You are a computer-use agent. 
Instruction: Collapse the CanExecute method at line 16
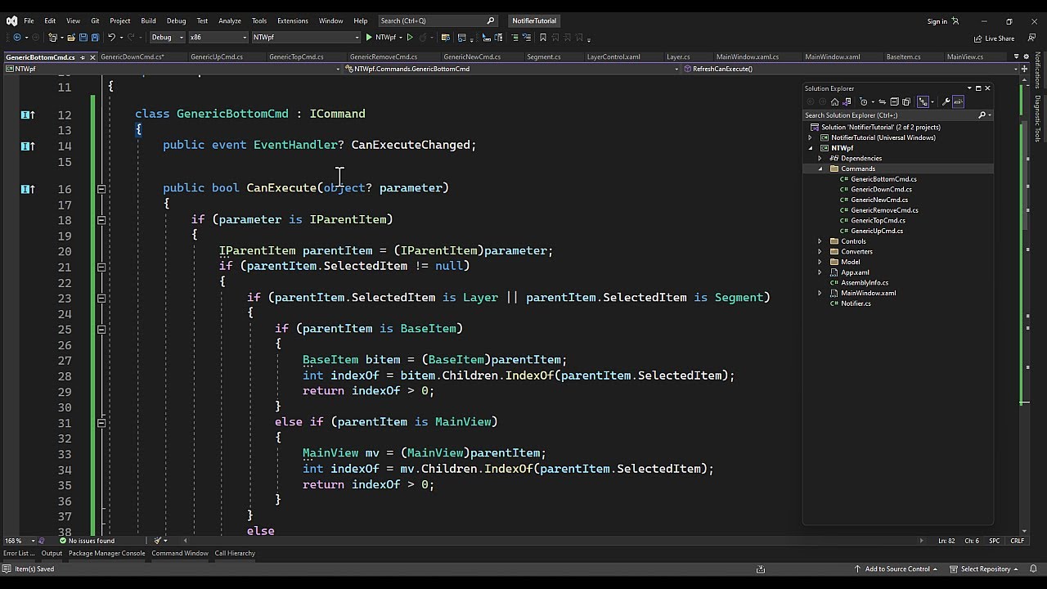click(x=101, y=189)
